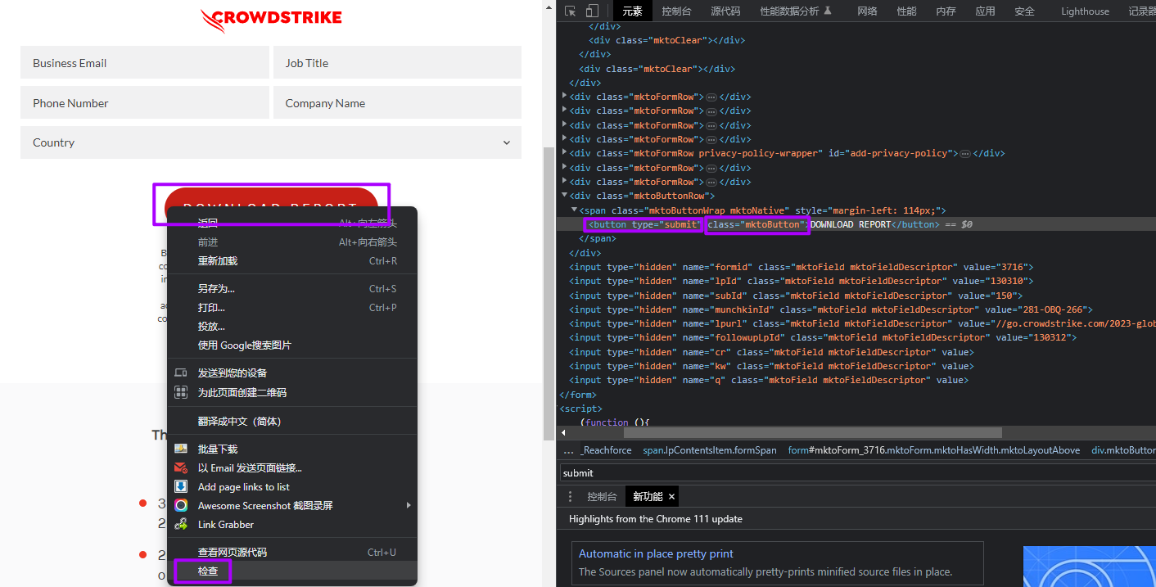This screenshot has height=587, width=1156.
Task: Expand the privacy-policy-wrapper div node
Action: [x=564, y=153]
